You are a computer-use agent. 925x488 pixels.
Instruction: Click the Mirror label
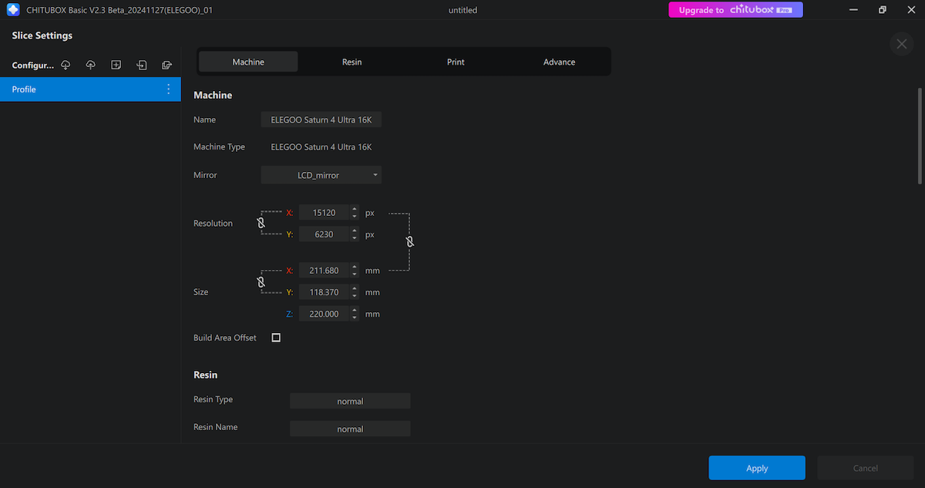(x=205, y=175)
